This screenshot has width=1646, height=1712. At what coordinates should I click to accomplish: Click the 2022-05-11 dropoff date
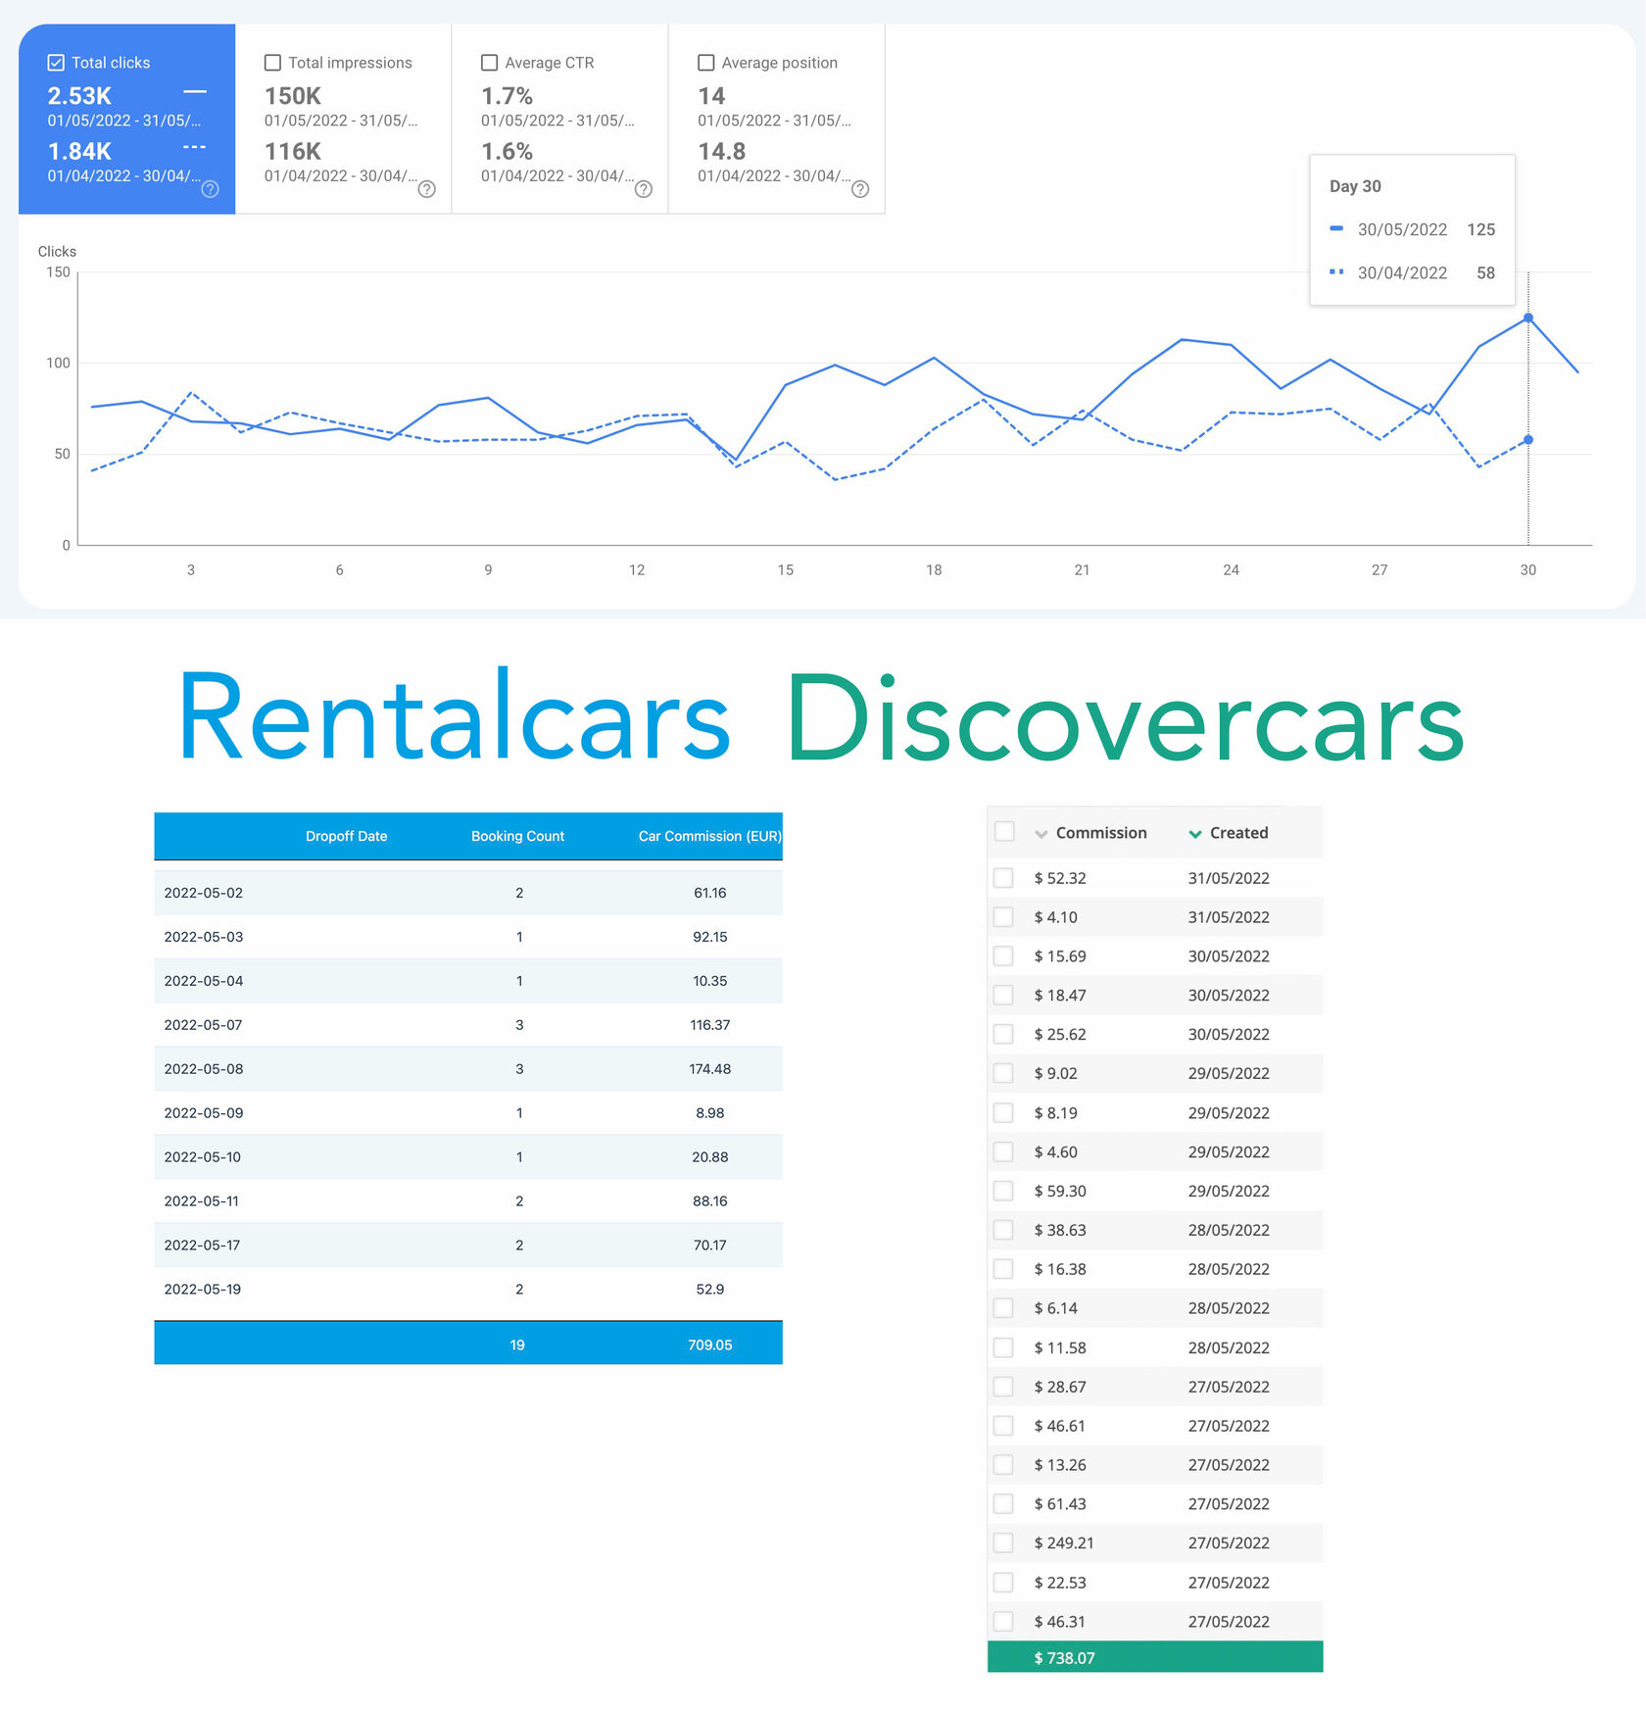(x=202, y=1200)
